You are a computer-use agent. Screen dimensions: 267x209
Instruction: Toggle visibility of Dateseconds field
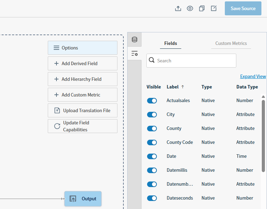click(x=152, y=198)
